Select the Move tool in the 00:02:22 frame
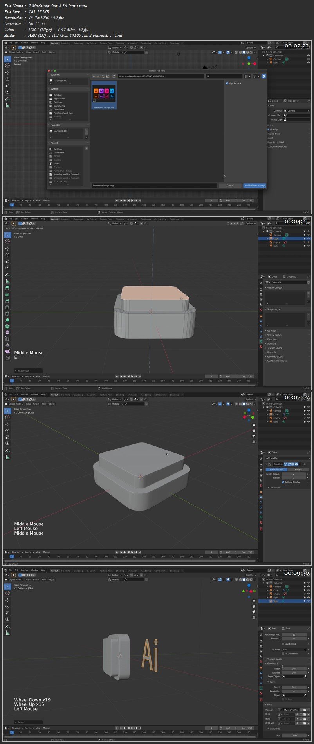The height and width of the screenshot is (744, 314). coord(7,72)
